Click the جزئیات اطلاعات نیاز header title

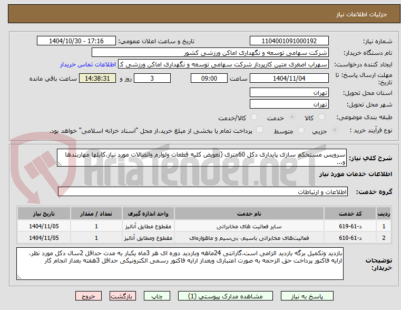361,14
